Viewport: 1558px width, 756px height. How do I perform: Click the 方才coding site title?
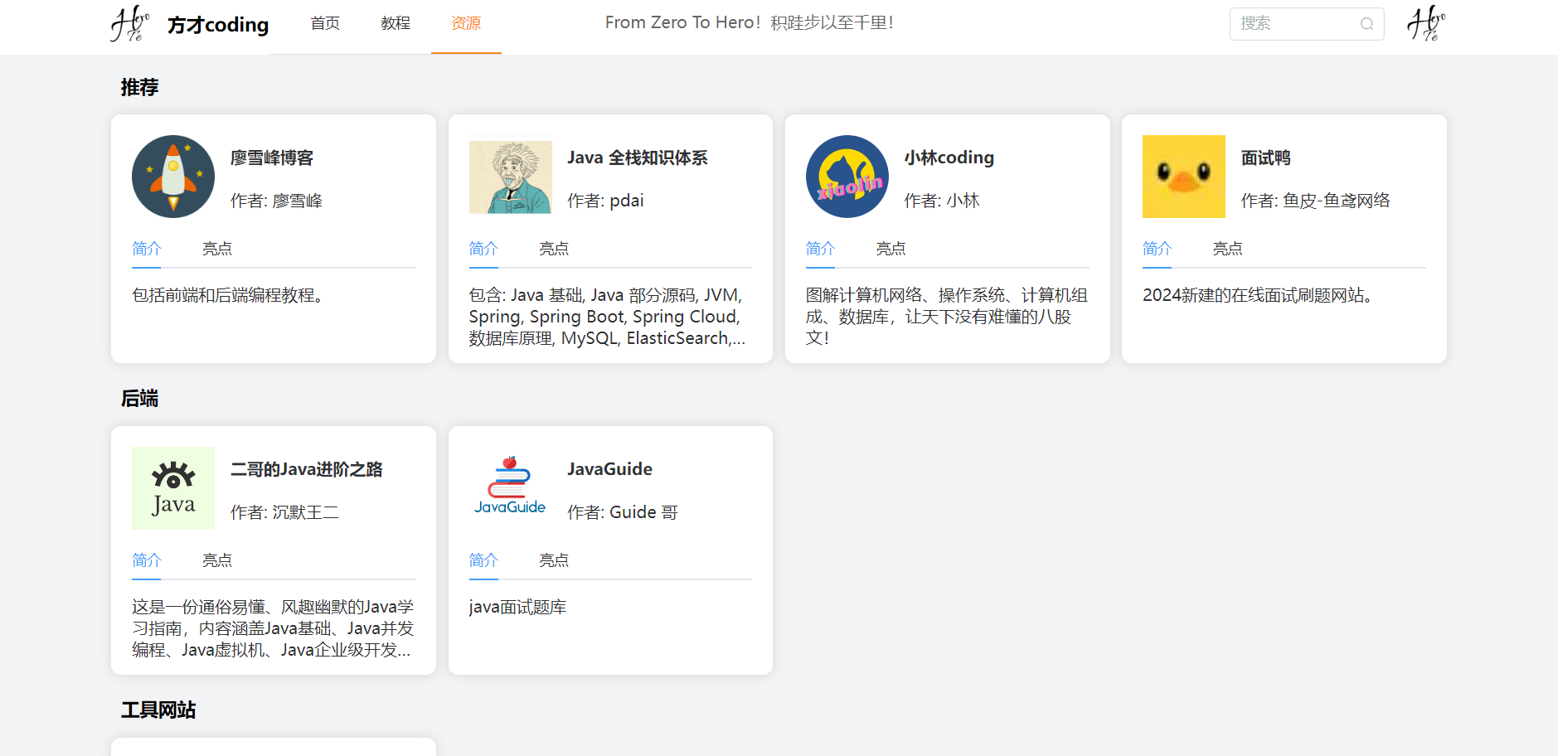(x=218, y=25)
